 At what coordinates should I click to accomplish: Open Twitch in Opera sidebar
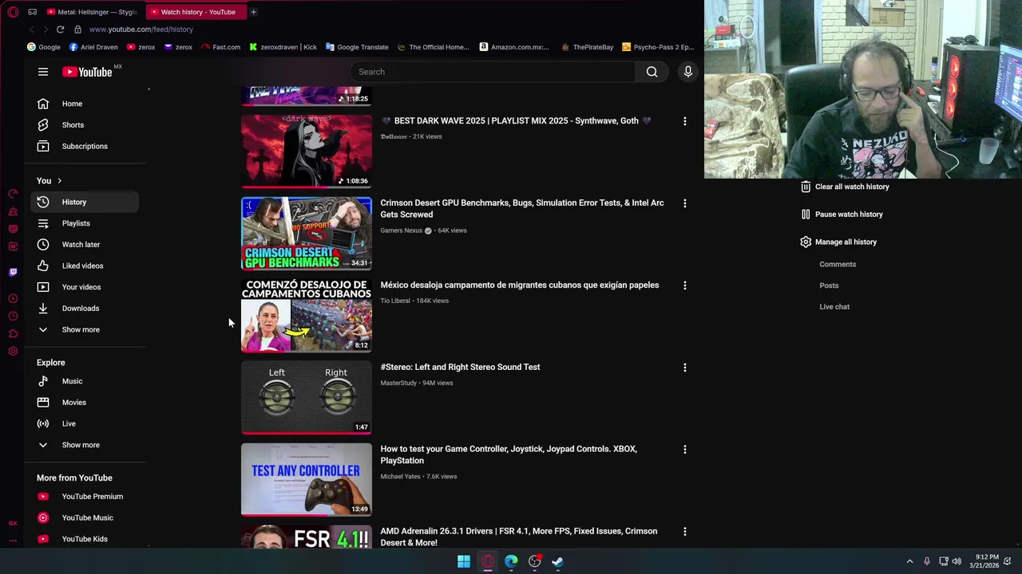pos(13,273)
